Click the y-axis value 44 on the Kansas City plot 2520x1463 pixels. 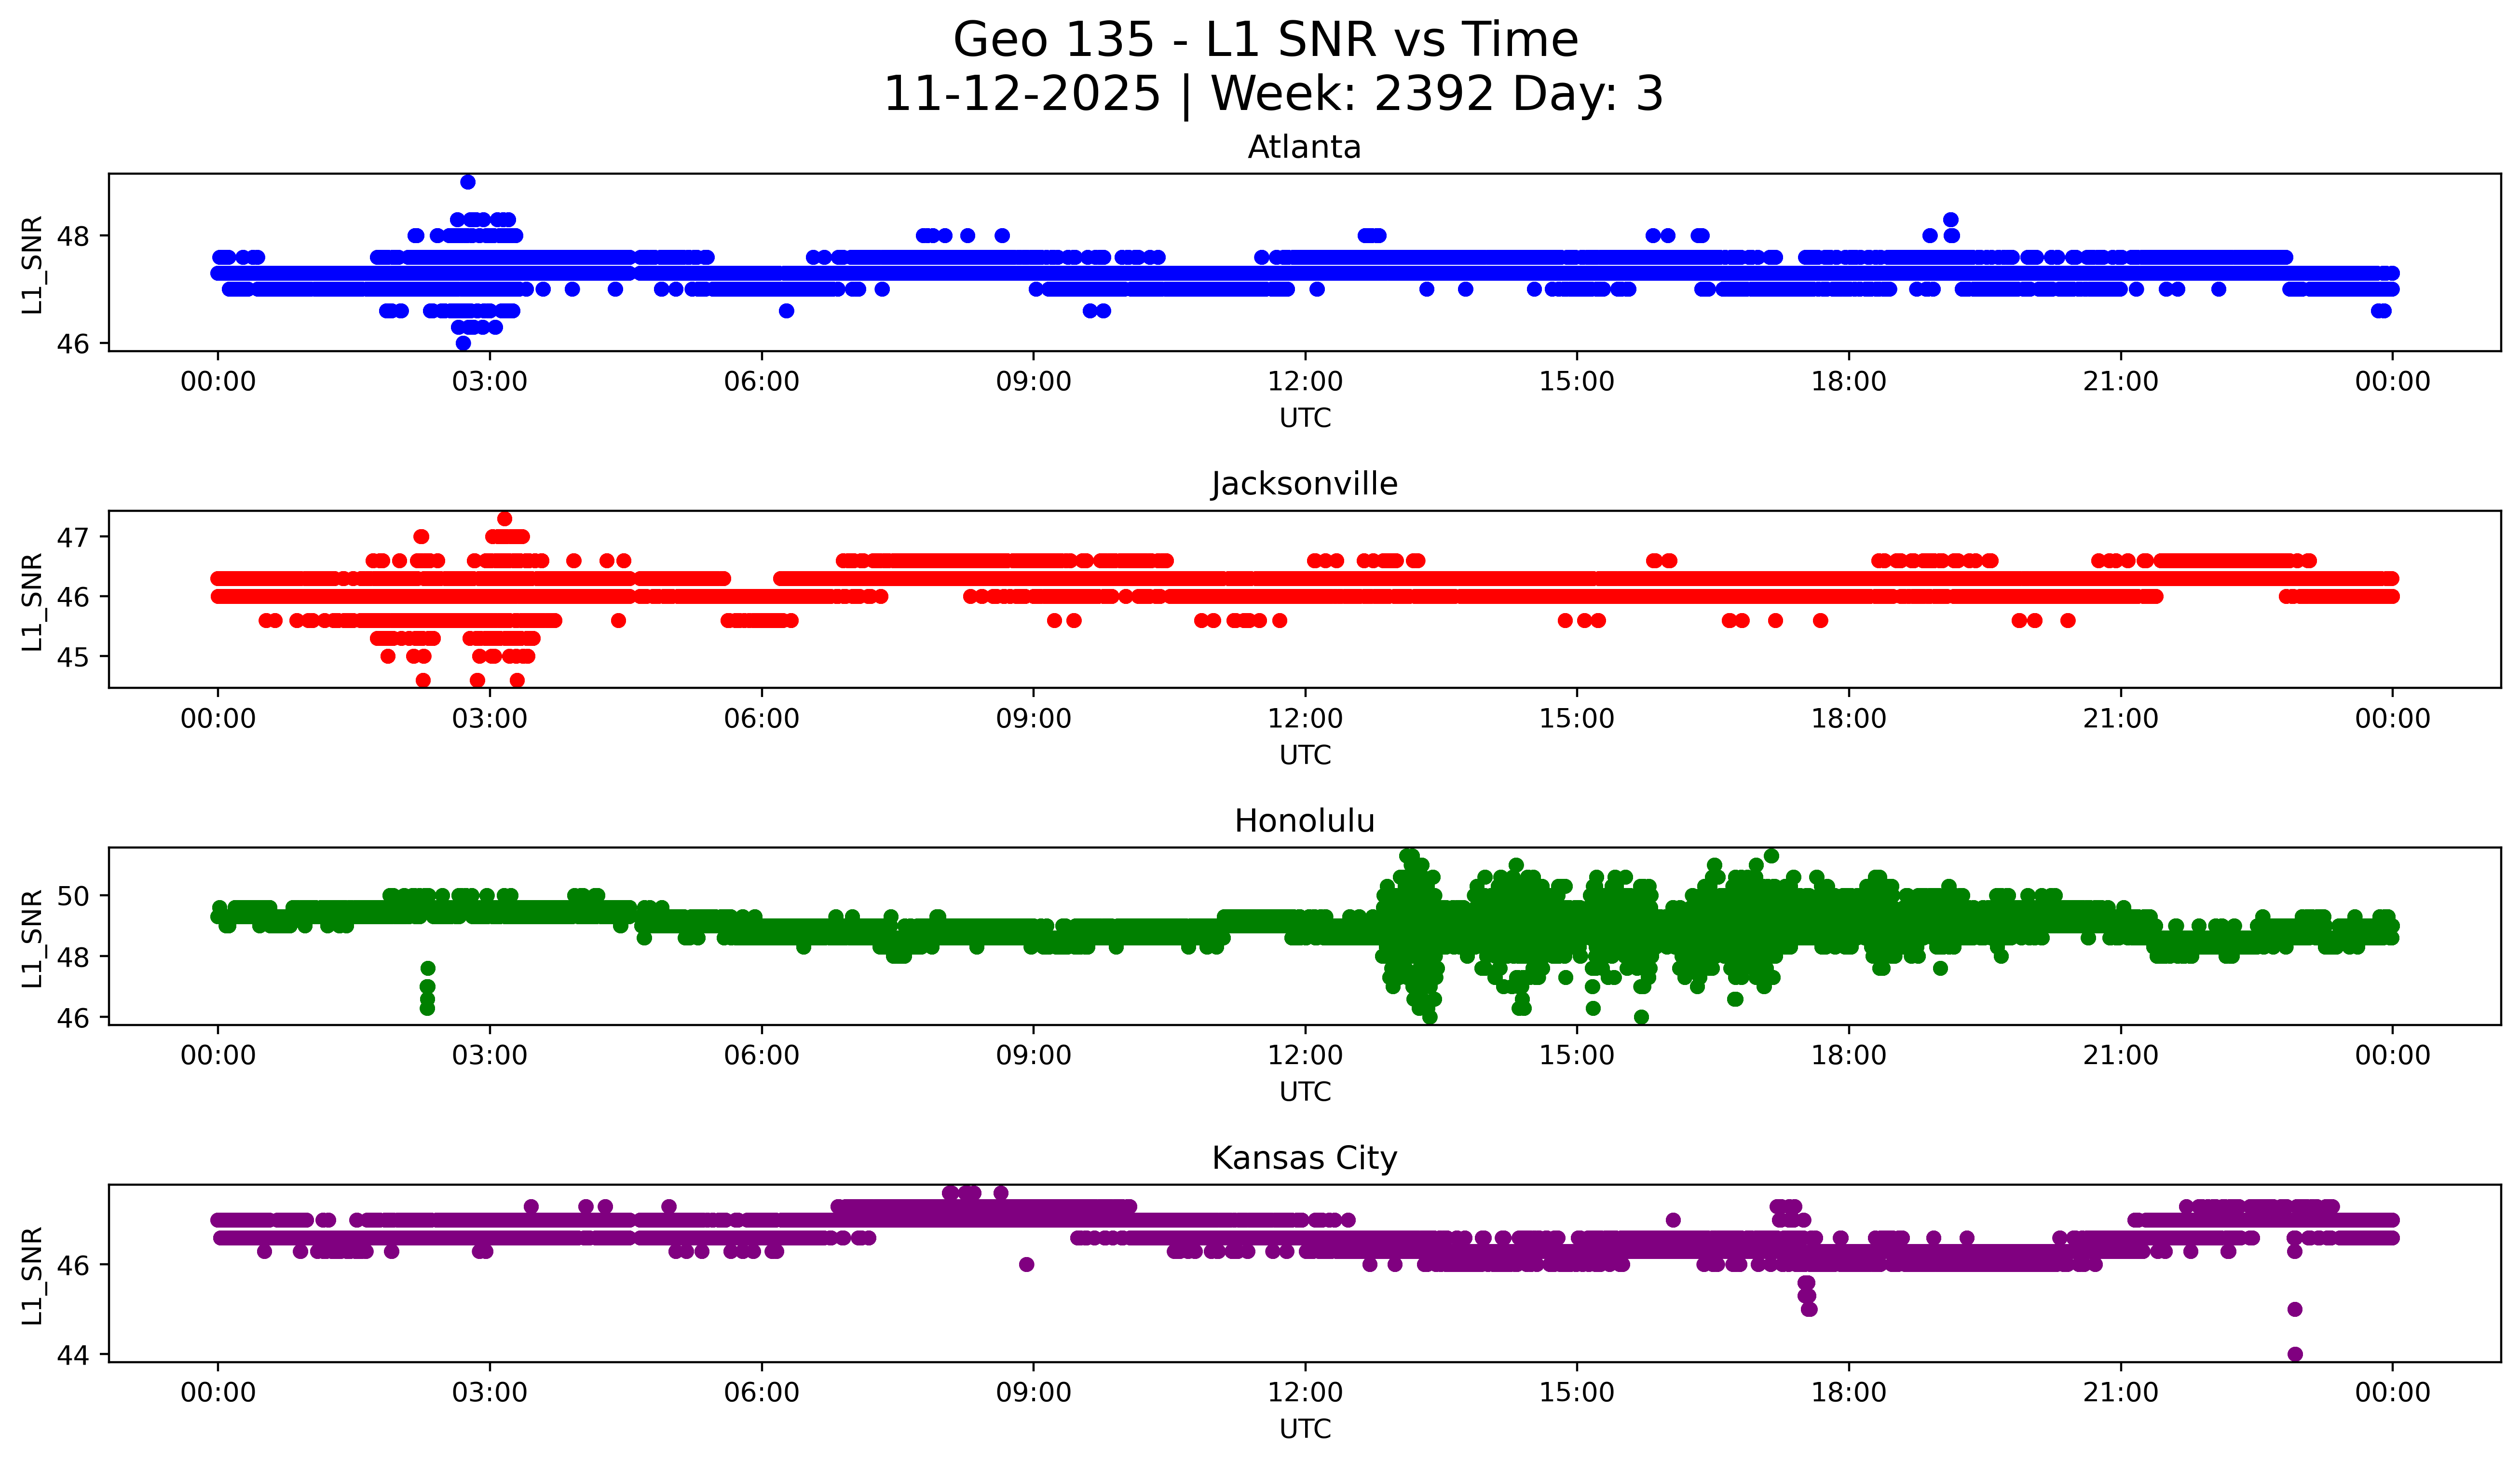pyautogui.click(x=73, y=1355)
